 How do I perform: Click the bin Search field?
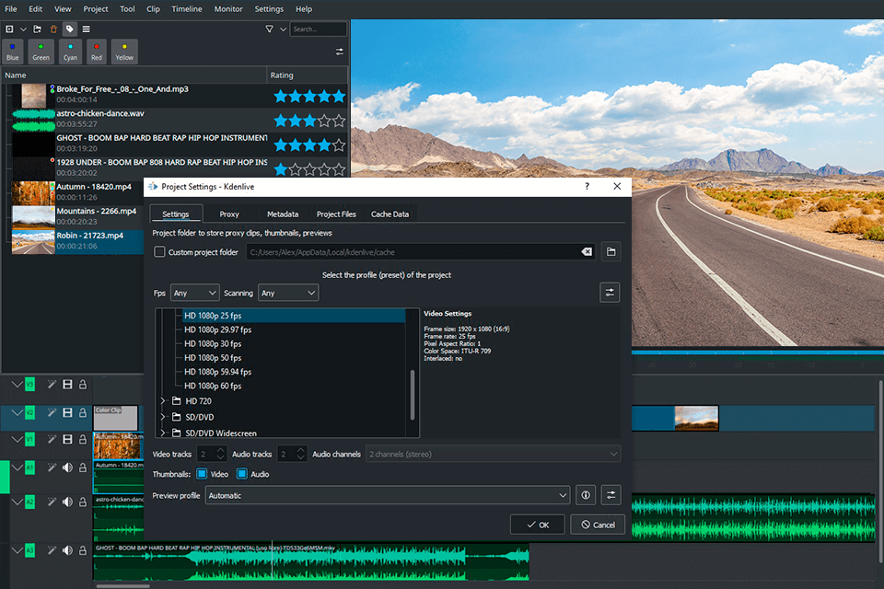tap(318, 29)
